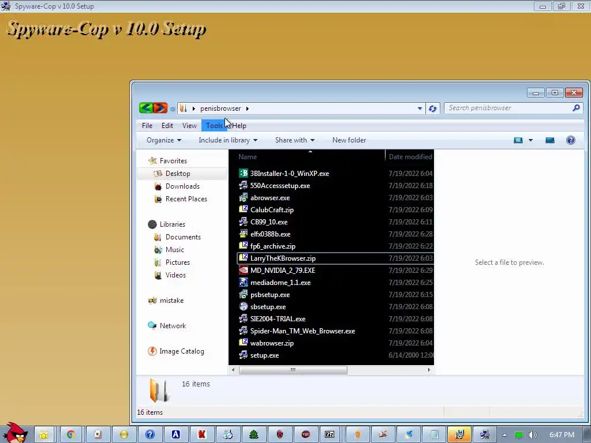Click the horizontal scrollbar thumb
The width and height of the screenshot is (591, 443).
coord(293,370)
